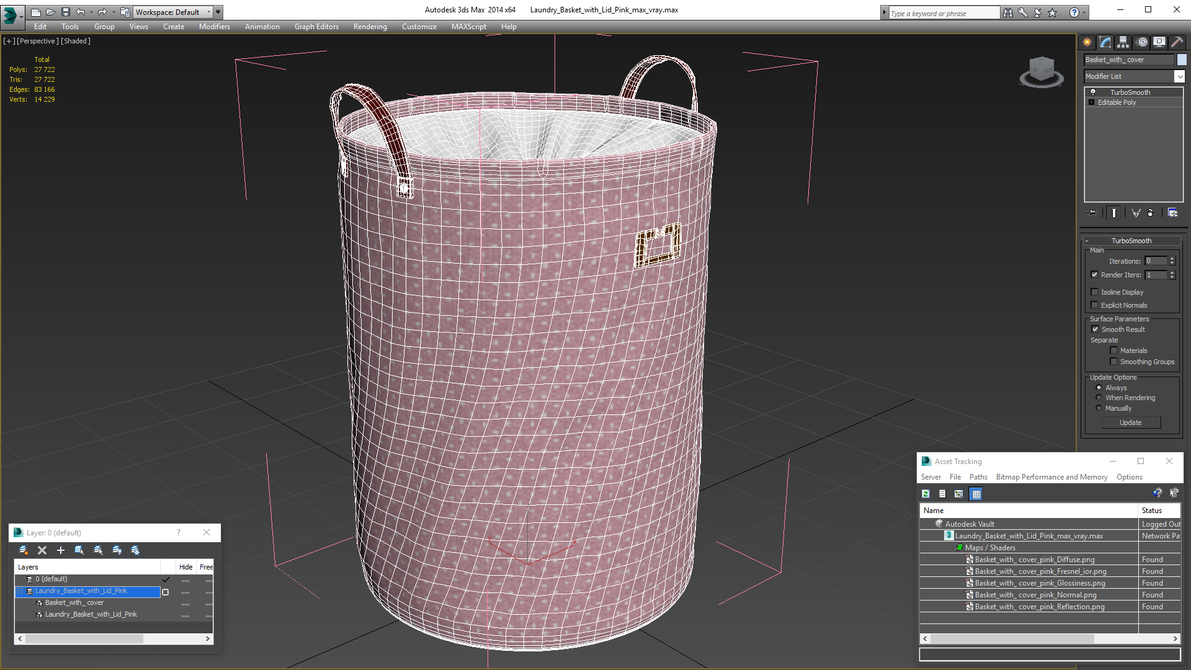This screenshot has height=670, width=1191.
Task: Click the Perspective viewport label
Action: coord(37,41)
